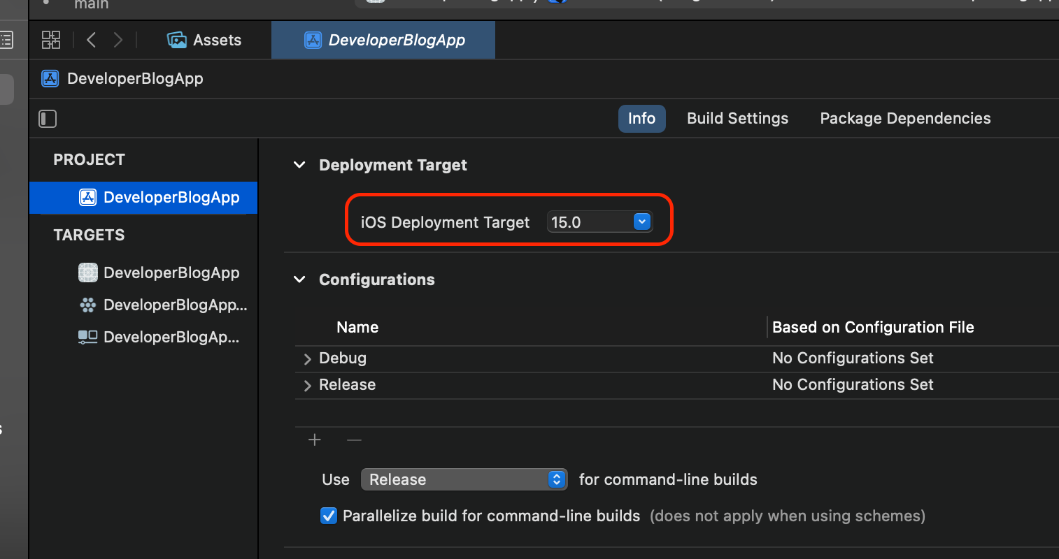The width and height of the screenshot is (1059, 559).
Task: Select DeveloperBlogApp under PROJECT
Action: pos(143,198)
